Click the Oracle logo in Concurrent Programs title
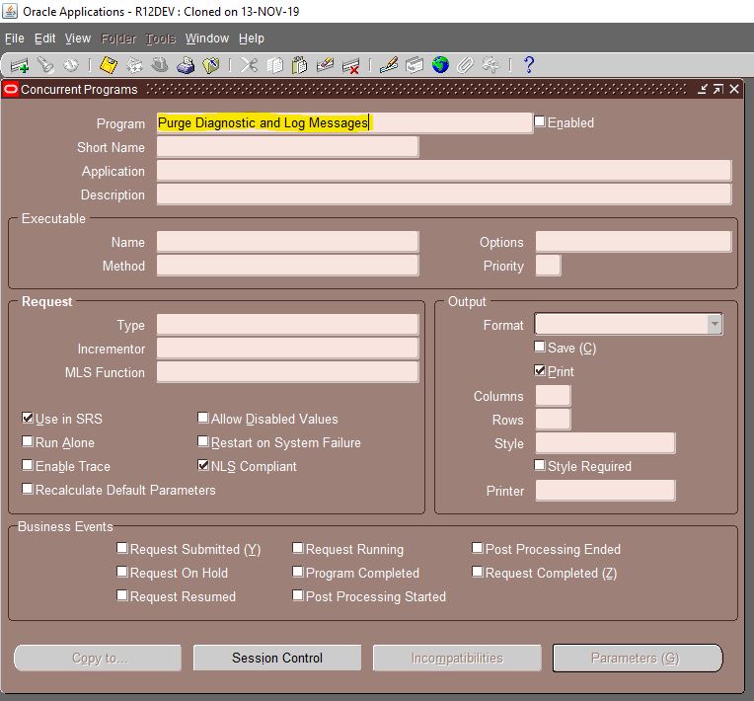 11,89
